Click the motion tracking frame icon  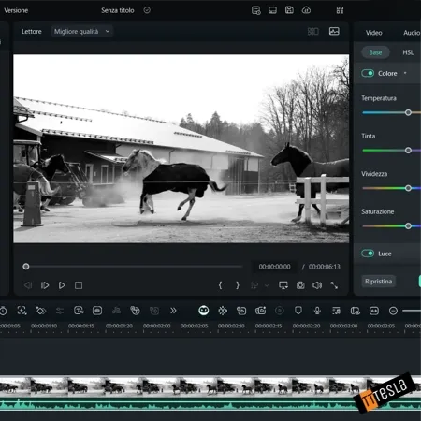point(22,311)
